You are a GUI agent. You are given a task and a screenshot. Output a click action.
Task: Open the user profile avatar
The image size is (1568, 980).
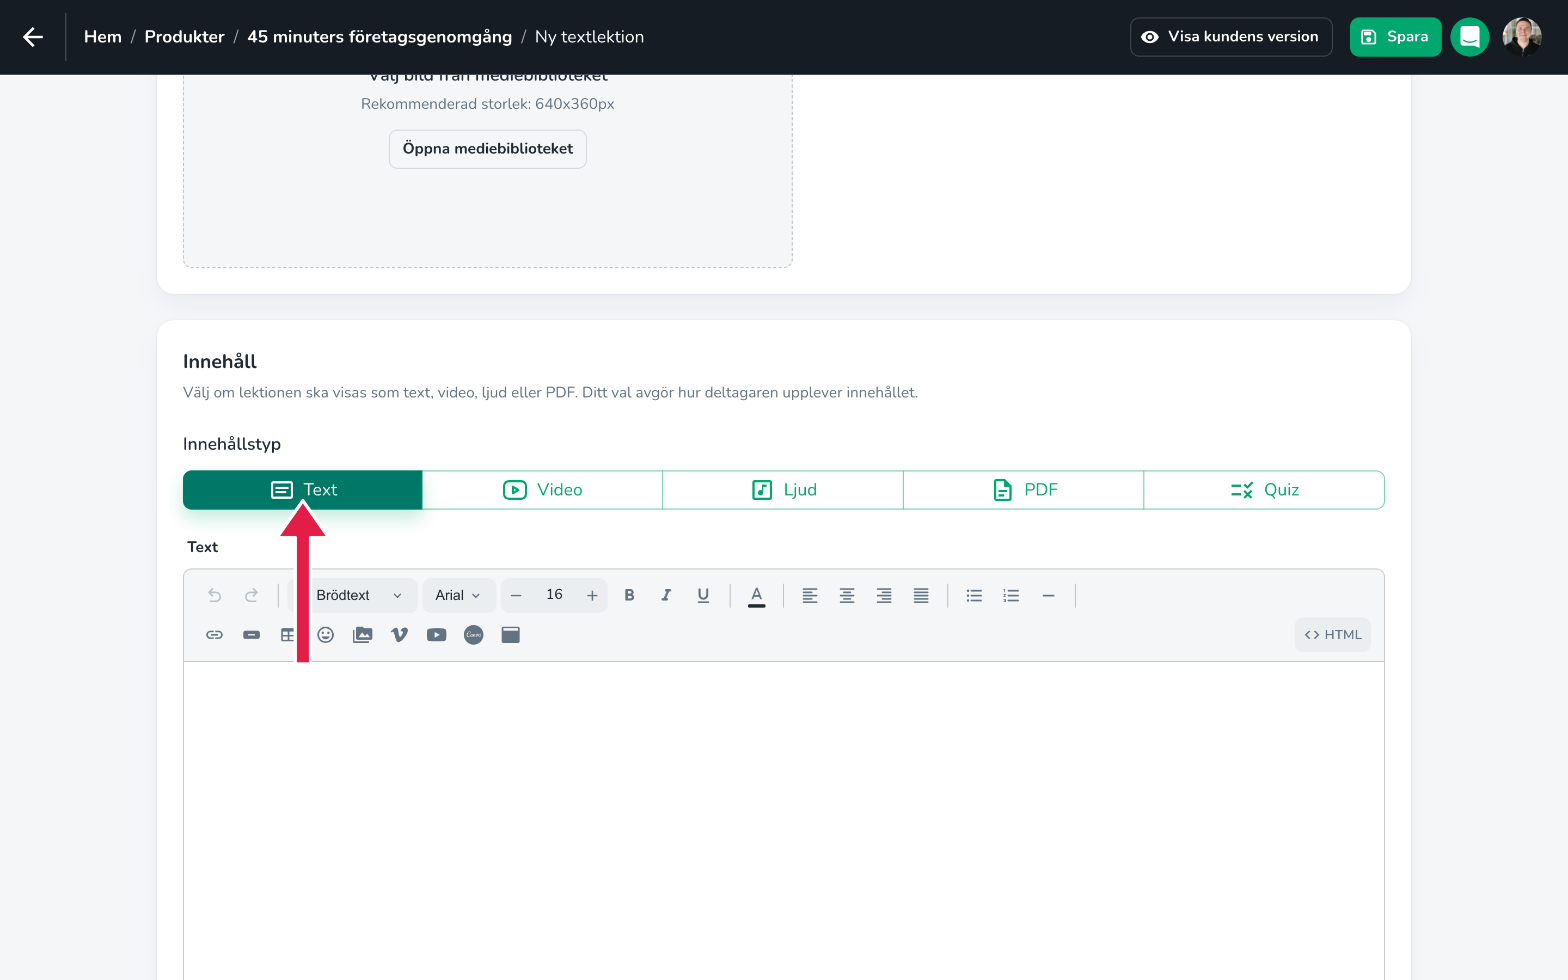(x=1521, y=37)
